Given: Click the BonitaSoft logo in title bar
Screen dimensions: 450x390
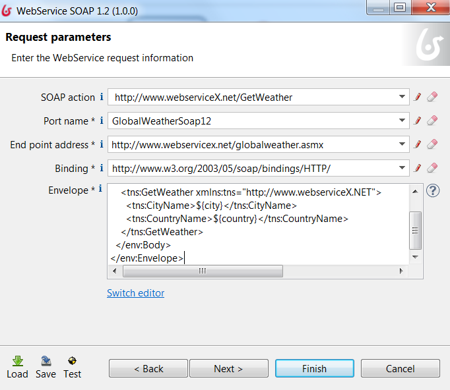Looking at the screenshot, I should point(7,11).
